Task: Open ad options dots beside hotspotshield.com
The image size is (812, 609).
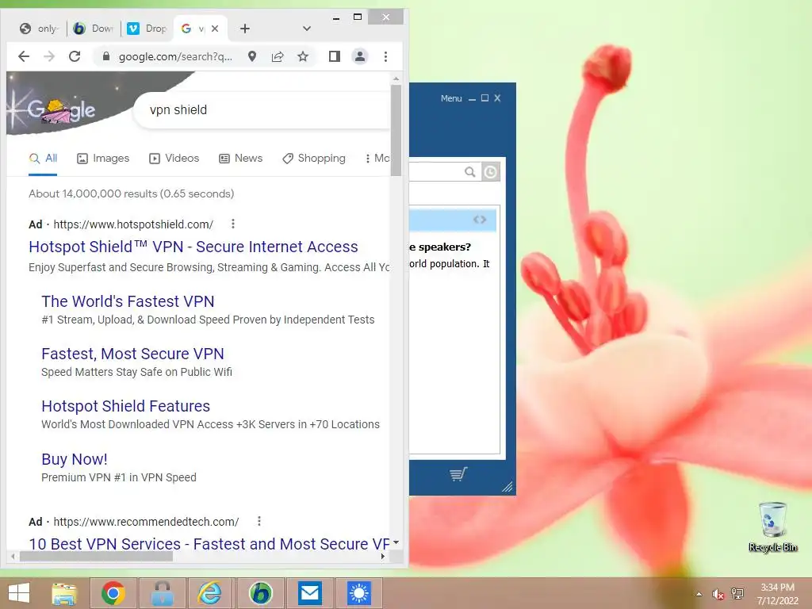Action: pyautogui.click(x=233, y=224)
